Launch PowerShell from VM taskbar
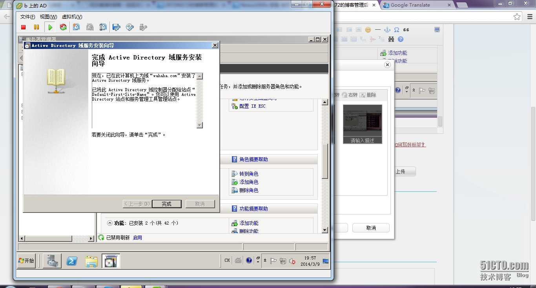 click(x=71, y=261)
